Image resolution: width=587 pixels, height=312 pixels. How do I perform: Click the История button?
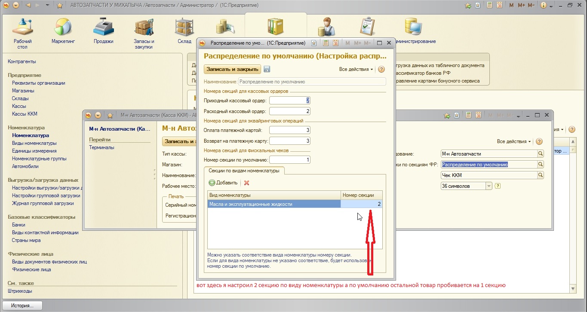(x=23, y=306)
